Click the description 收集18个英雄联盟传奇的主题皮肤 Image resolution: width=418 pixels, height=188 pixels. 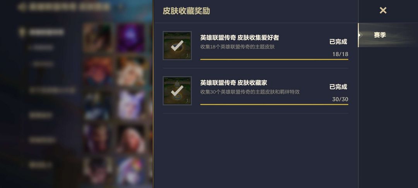(237, 47)
